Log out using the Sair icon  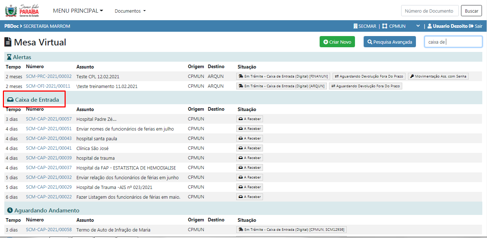471,26
